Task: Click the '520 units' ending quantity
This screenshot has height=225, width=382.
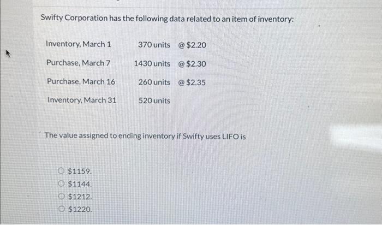Action: tap(154, 100)
